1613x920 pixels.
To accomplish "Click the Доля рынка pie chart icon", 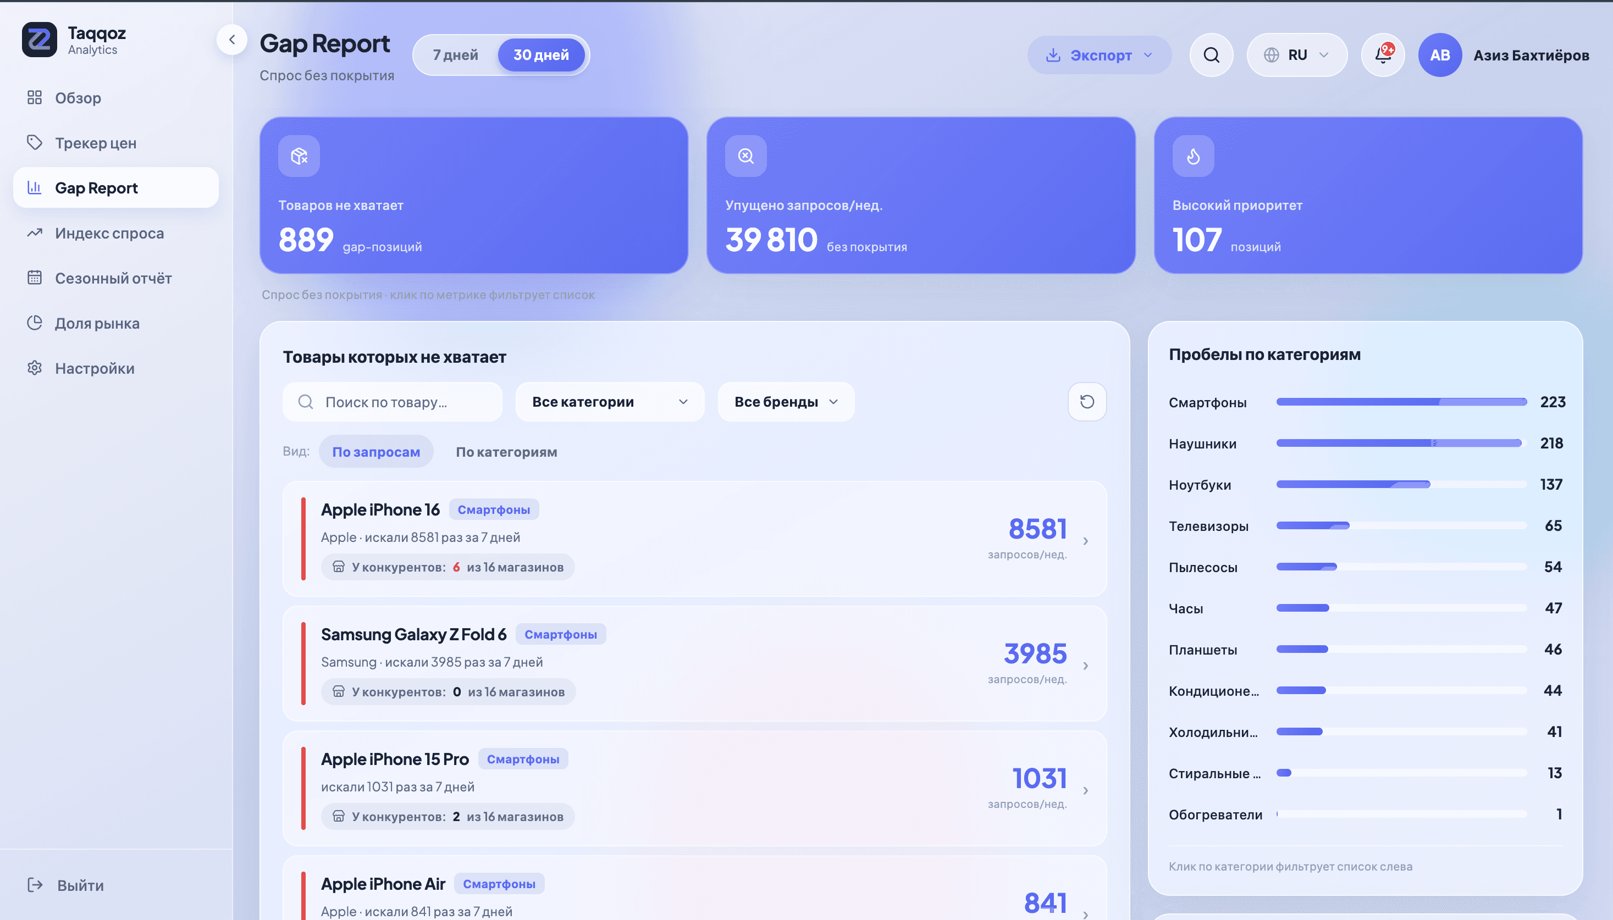I will (35, 323).
